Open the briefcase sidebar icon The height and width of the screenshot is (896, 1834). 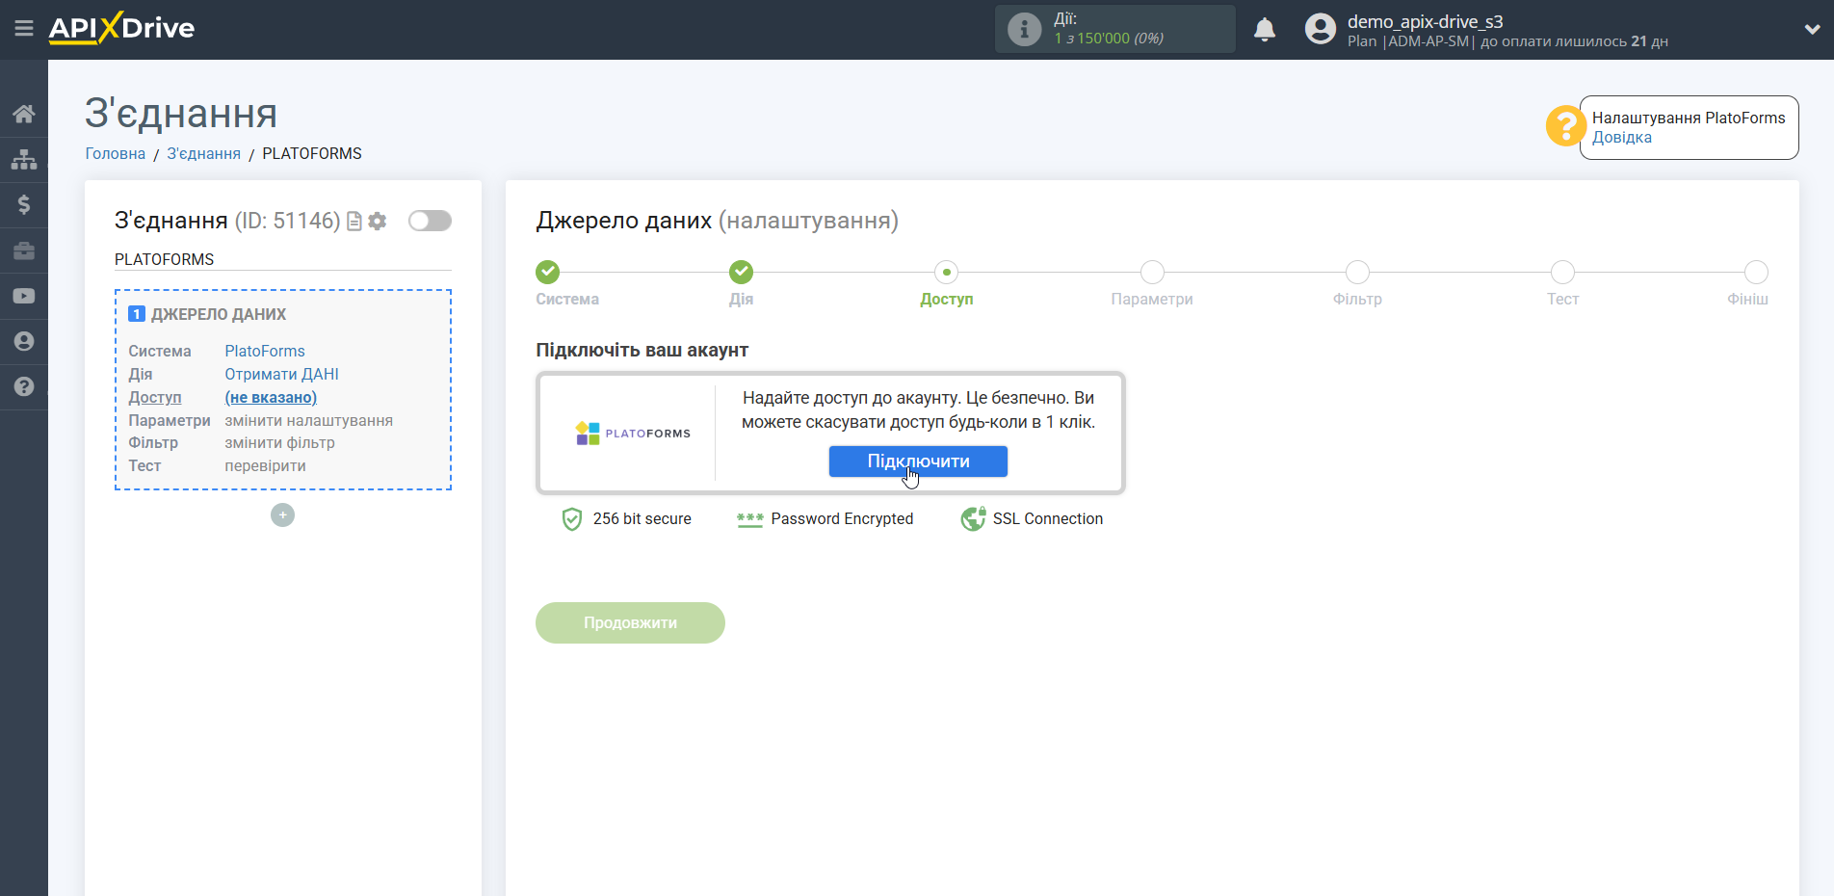click(x=24, y=250)
